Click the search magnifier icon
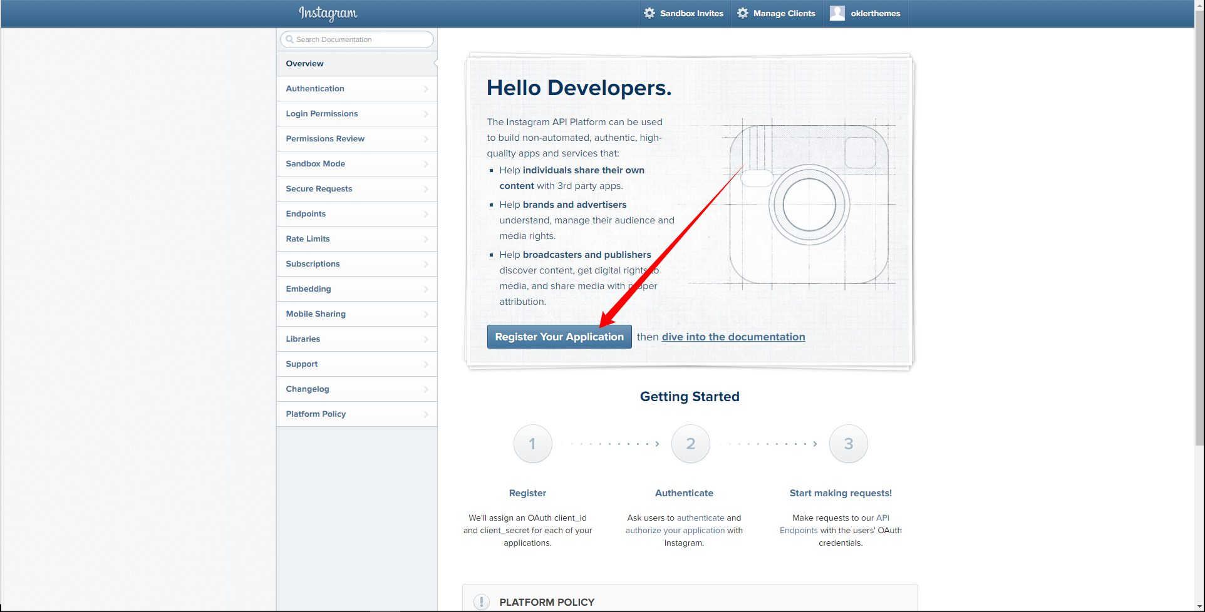Screen dimensions: 1205x612 [x=289, y=39]
